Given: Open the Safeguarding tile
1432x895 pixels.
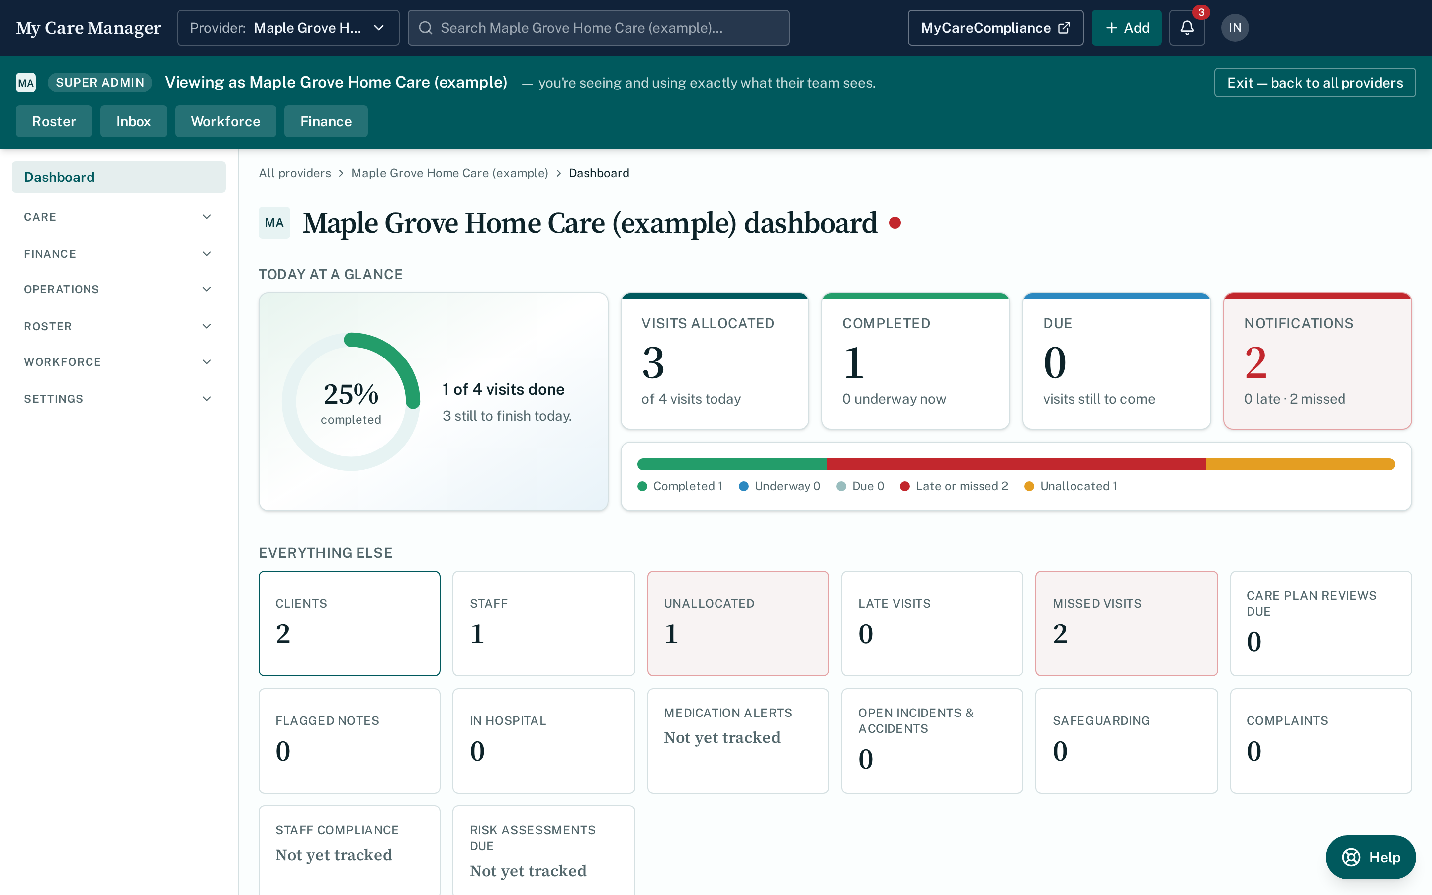Looking at the screenshot, I should [1127, 740].
